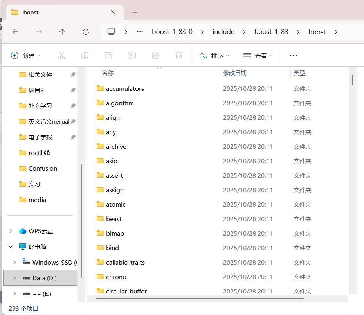Click the This PC monitor icon in address bar
Viewport: 364px width, 315px height.
point(111,32)
